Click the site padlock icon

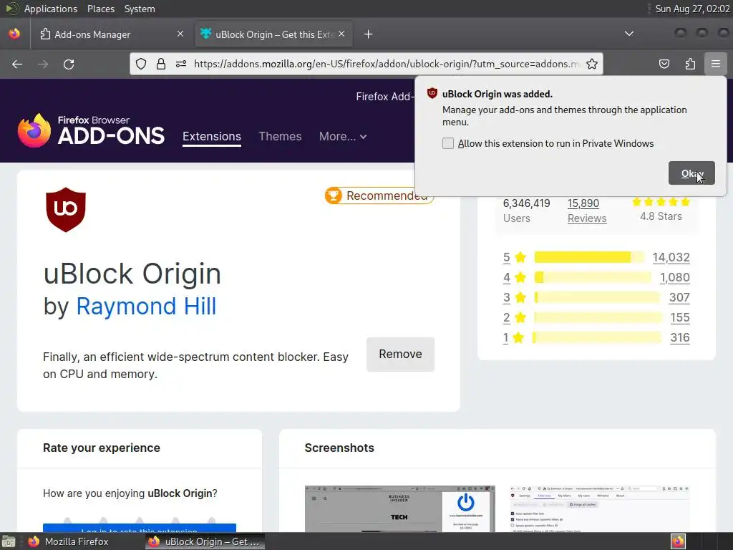[x=161, y=64]
